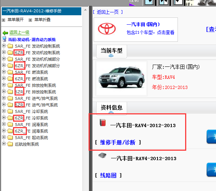
Task: Click left panel scrollbar up arrow
Action: tap(85, 10)
